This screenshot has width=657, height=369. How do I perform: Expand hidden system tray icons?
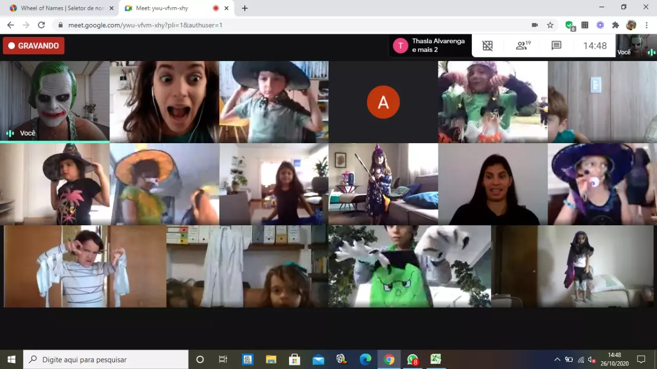point(557,359)
